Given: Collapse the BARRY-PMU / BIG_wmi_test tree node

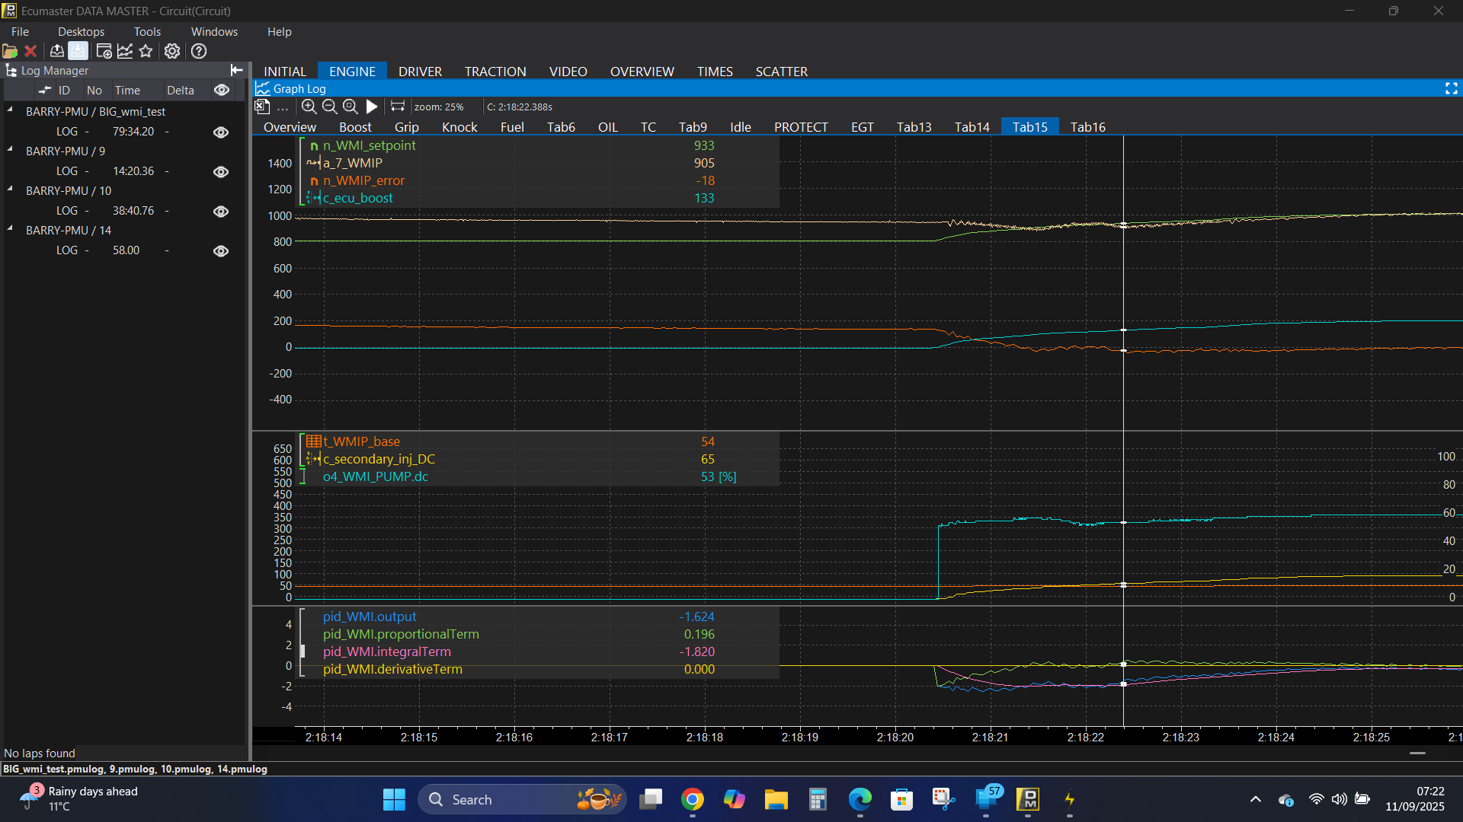Looking at the screenshot, I should point(11,110).
